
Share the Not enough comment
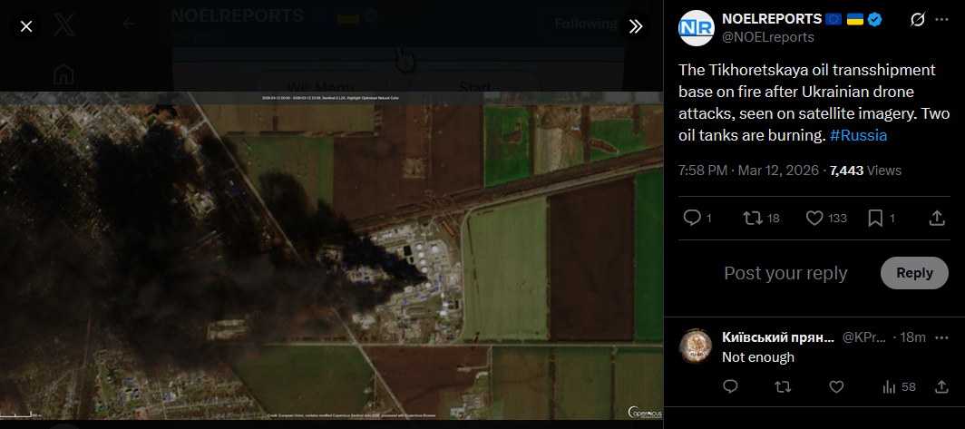tap(941, 386)
